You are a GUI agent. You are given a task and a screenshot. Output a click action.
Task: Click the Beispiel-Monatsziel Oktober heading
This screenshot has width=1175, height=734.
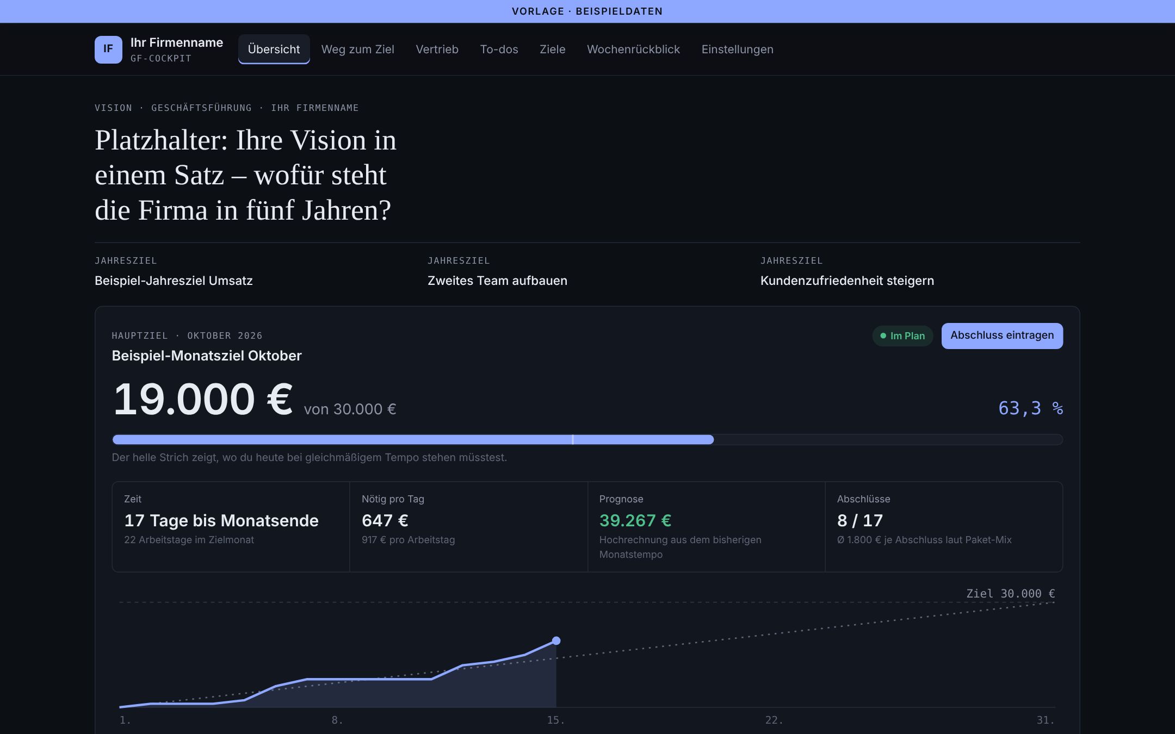click(x=207, y=356)
